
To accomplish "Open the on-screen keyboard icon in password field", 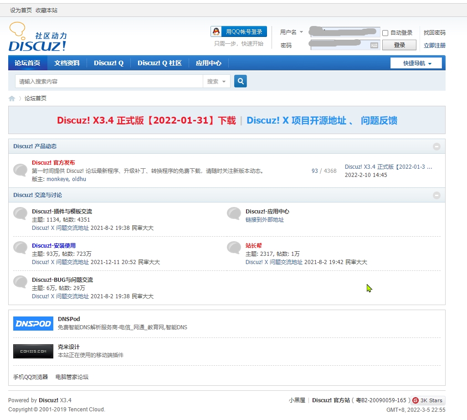I will pyautogui.click(x=374, y=45).
